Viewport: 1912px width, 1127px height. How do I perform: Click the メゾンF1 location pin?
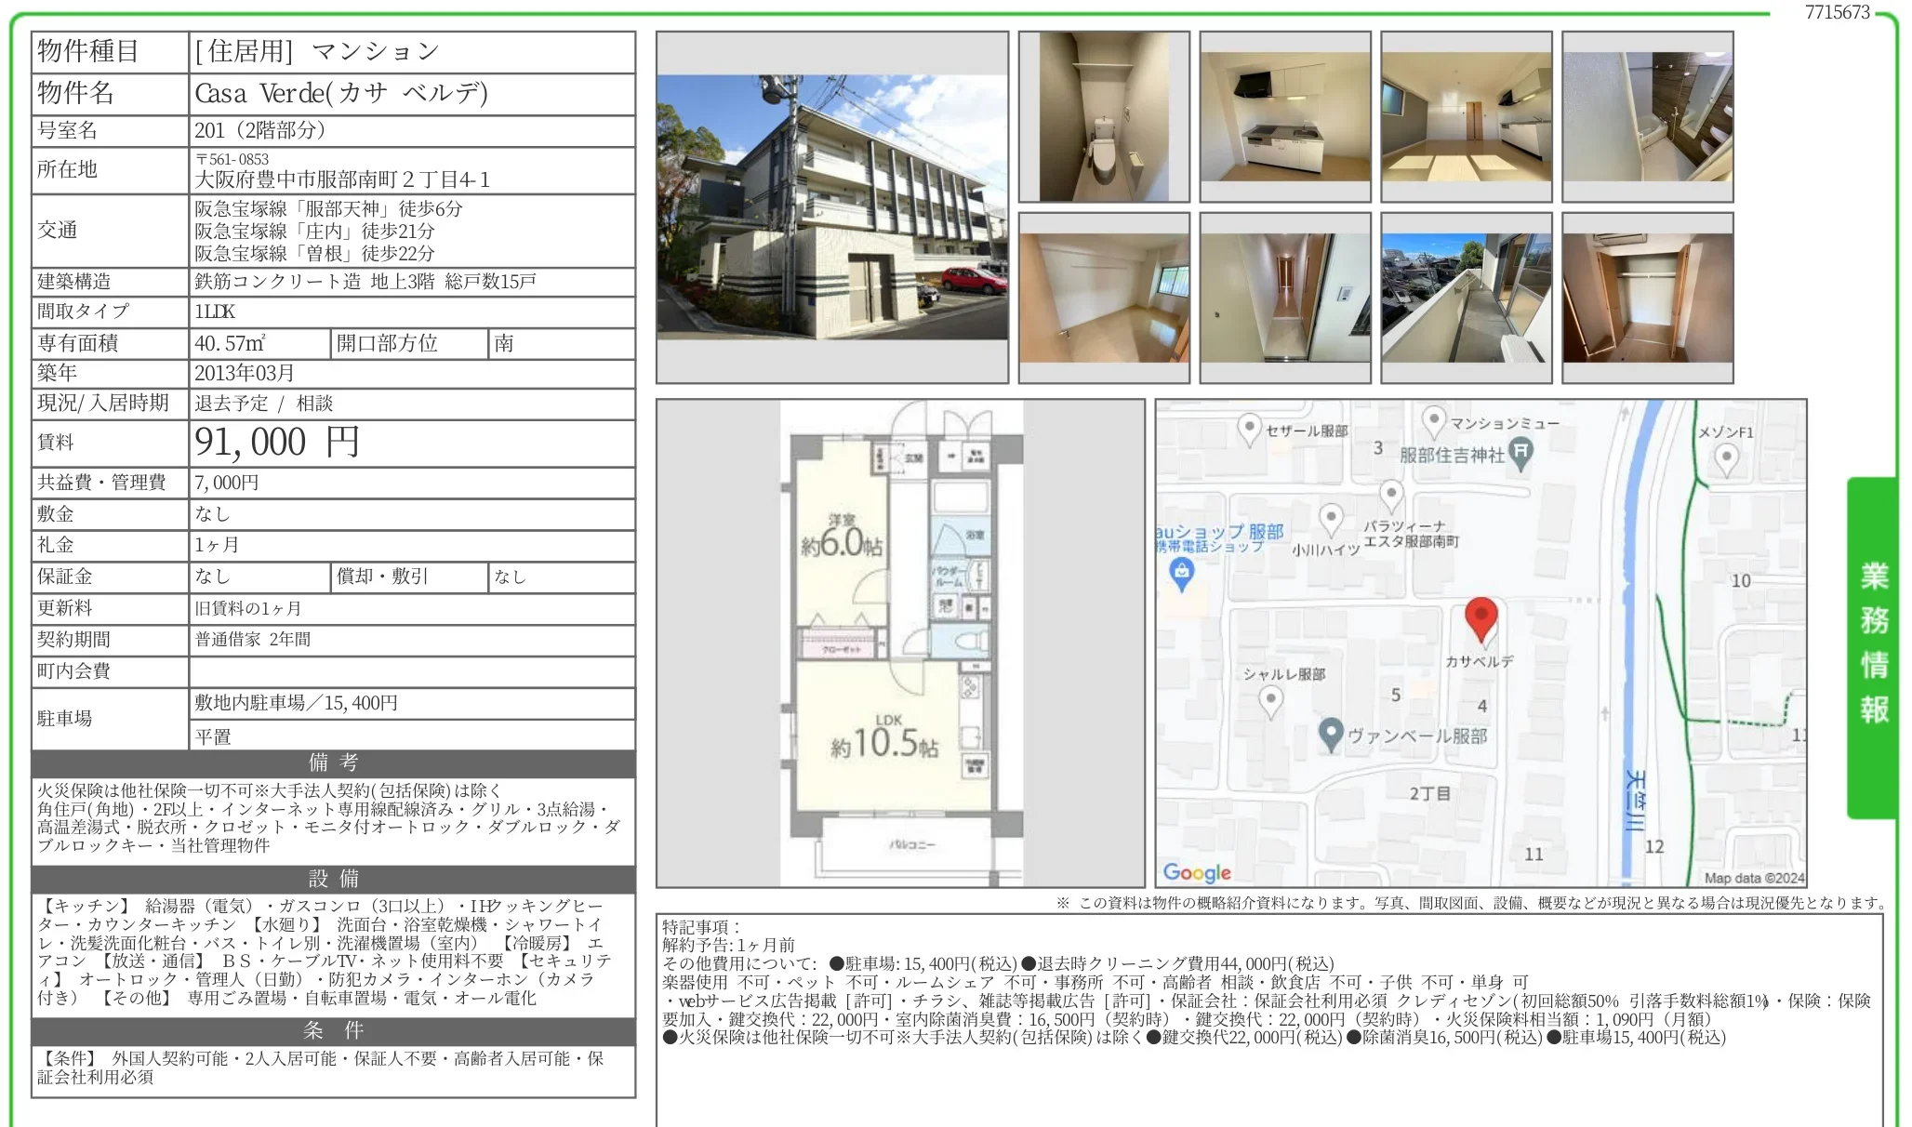(1726, 458)
